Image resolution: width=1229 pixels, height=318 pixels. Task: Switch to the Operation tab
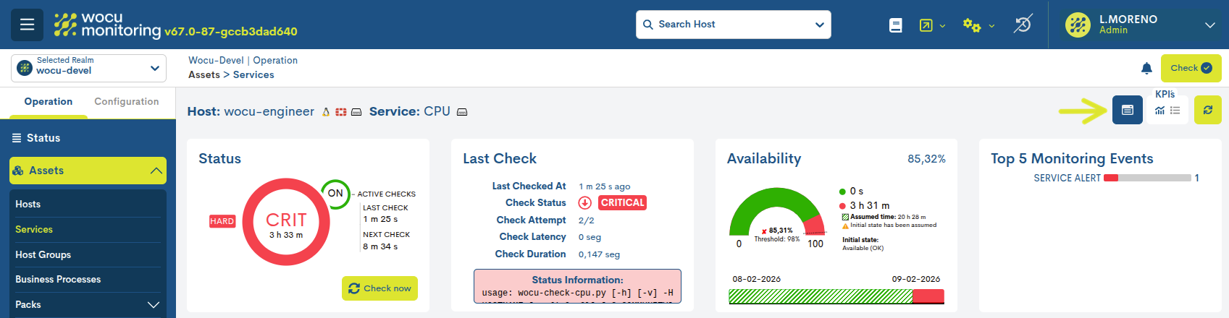click(49, 102)
